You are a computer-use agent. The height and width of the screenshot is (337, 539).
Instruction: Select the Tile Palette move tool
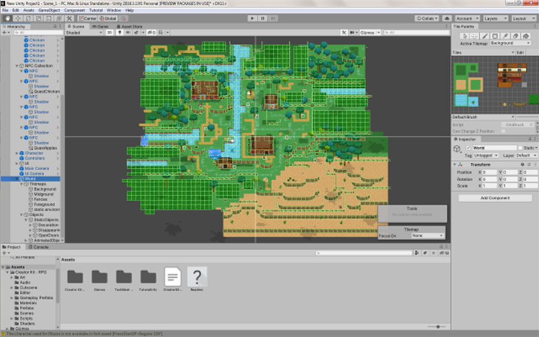475,36
